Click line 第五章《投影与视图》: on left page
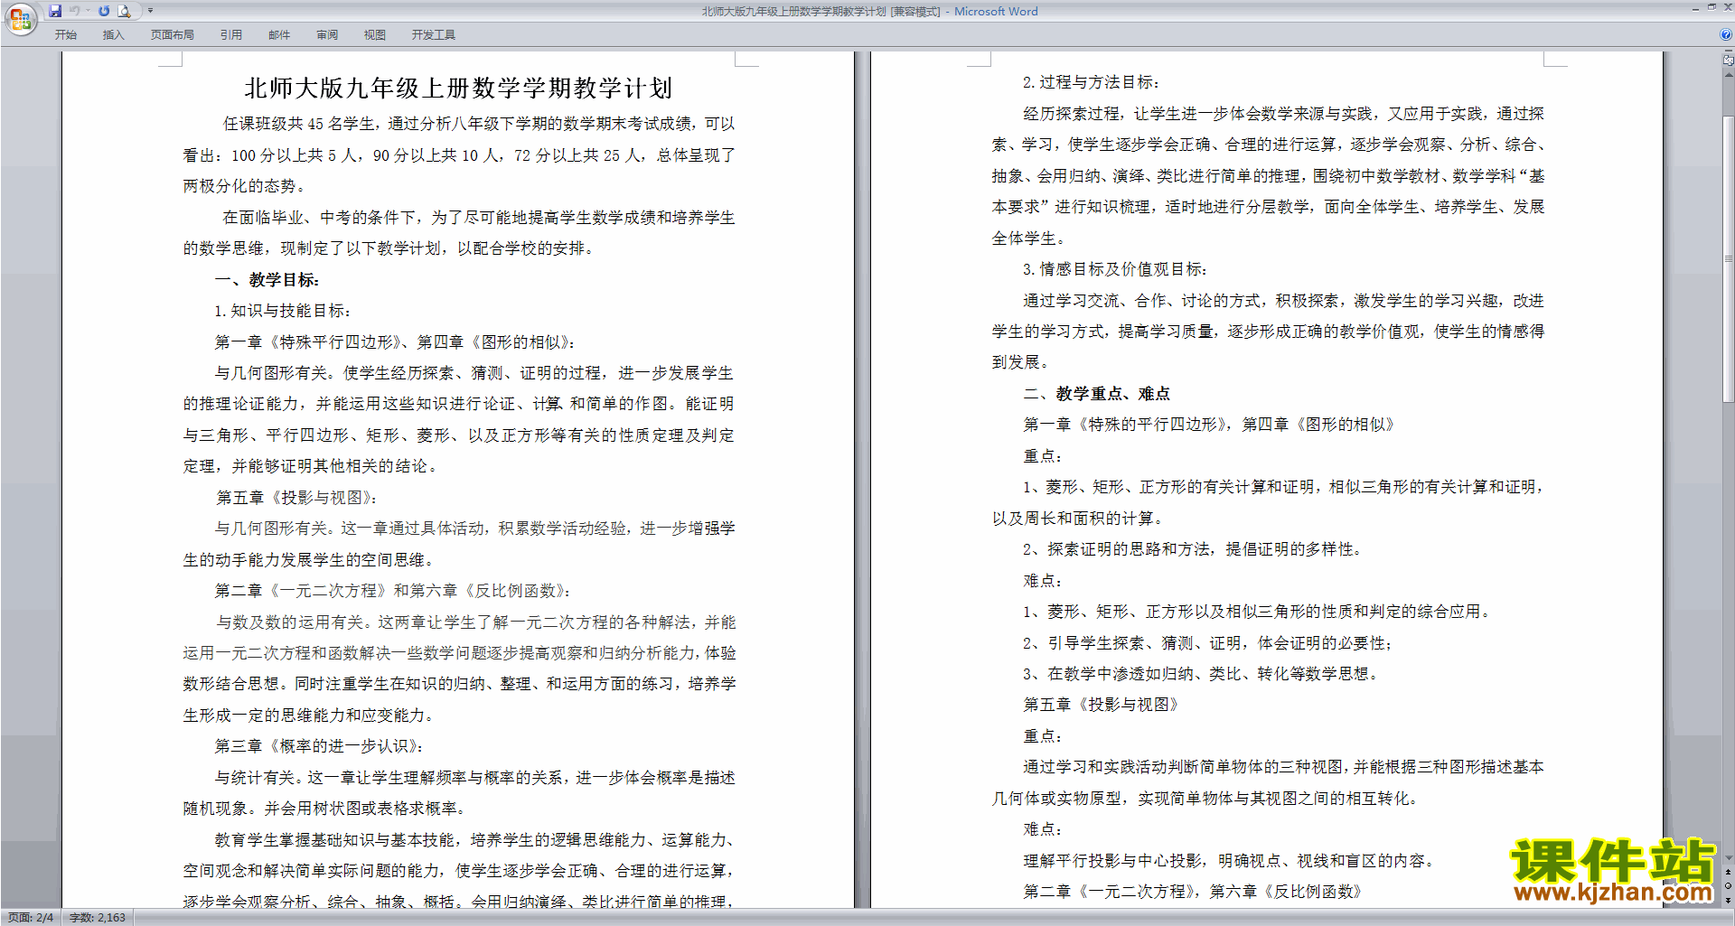Image resolution: width=1735 pixels, height=926 pixels. point(296,498)
